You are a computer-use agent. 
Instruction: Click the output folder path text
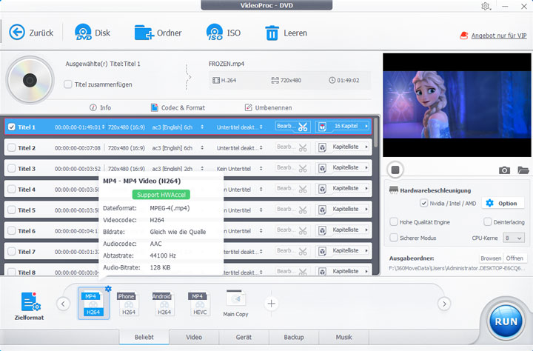point(457,268)
